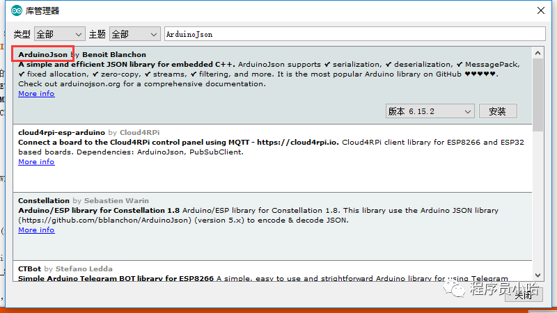Open the 主题 topic filter dropdown

point(134,33)
